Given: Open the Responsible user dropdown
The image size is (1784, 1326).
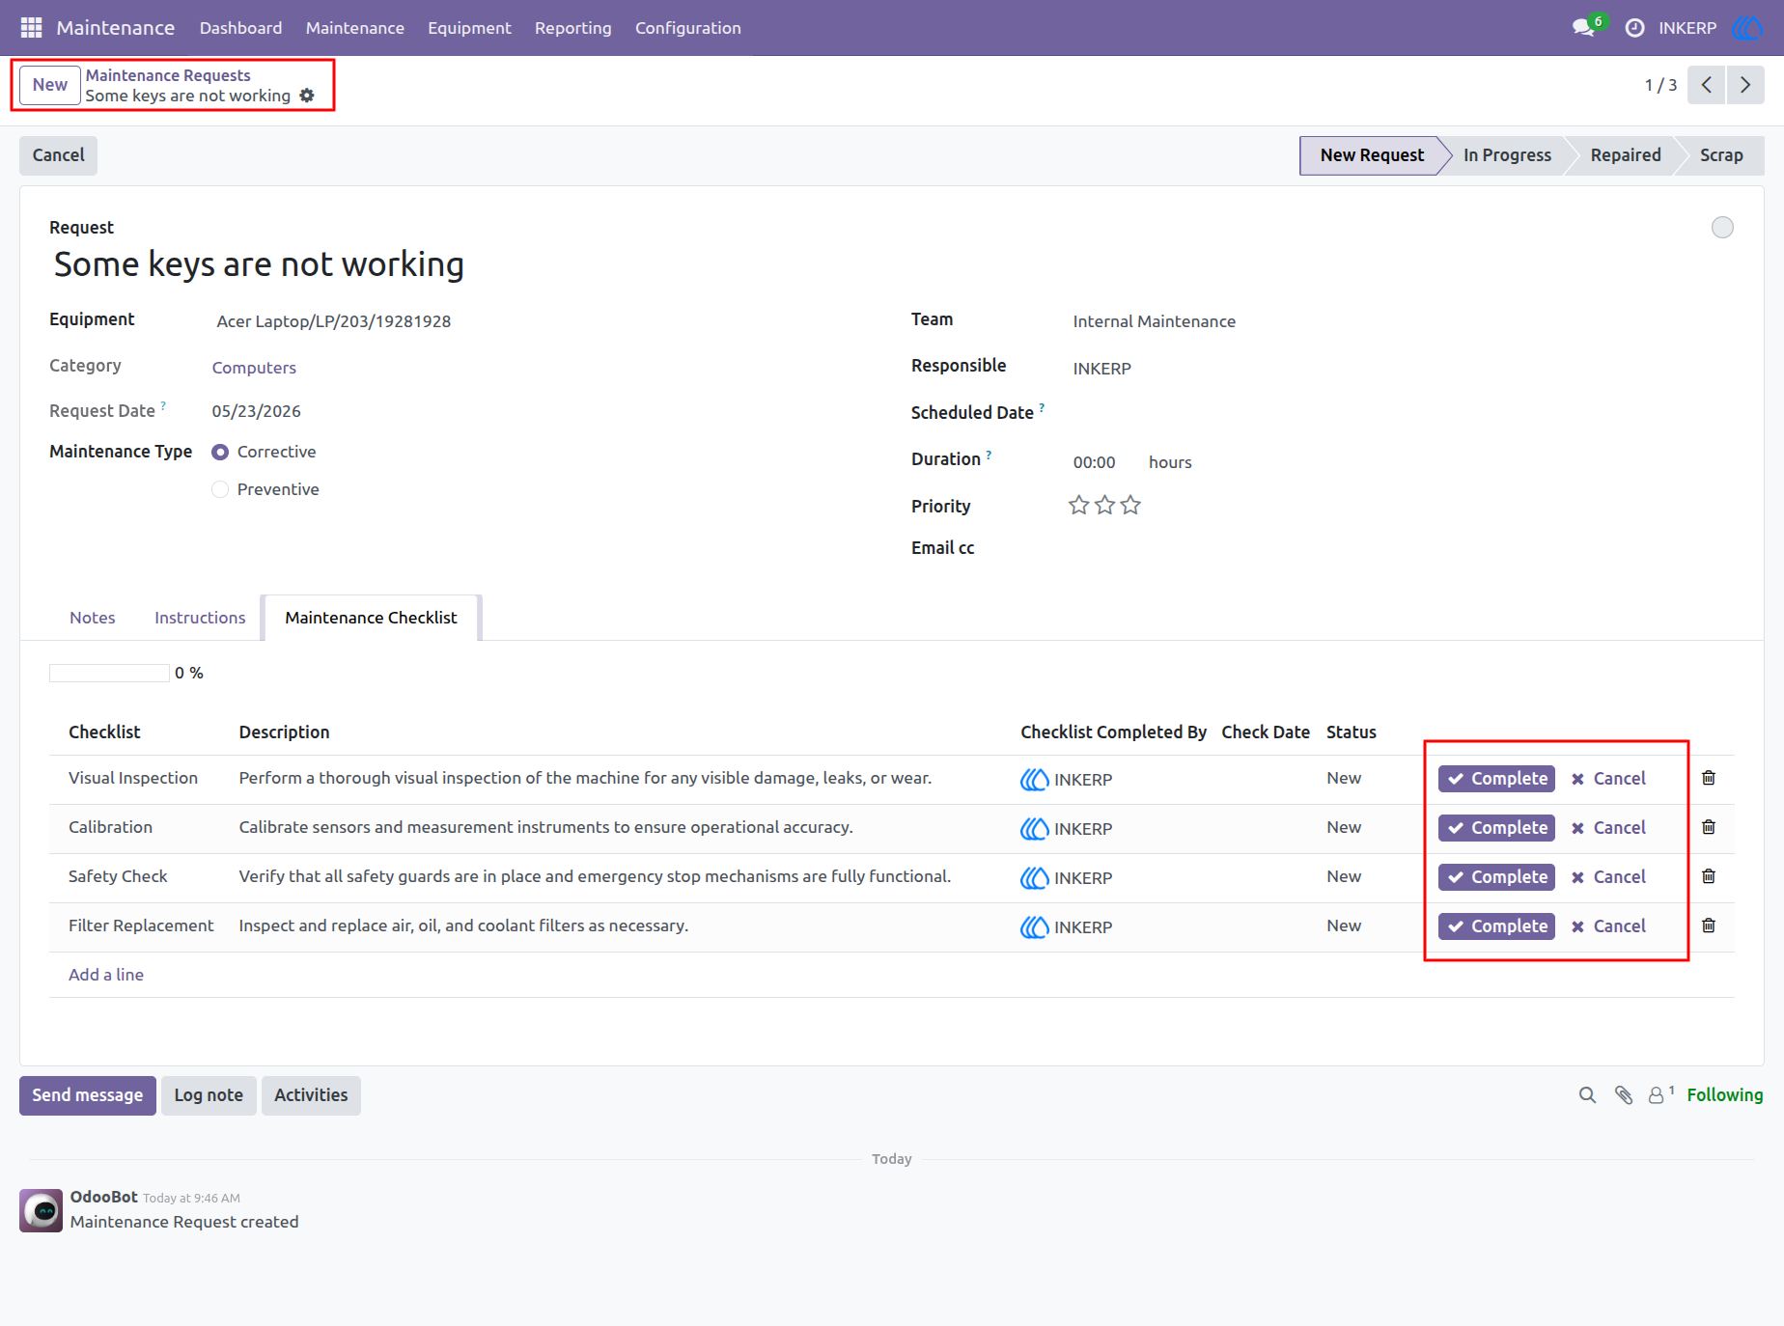Looking at the screenshot, I should (1402, 369).
